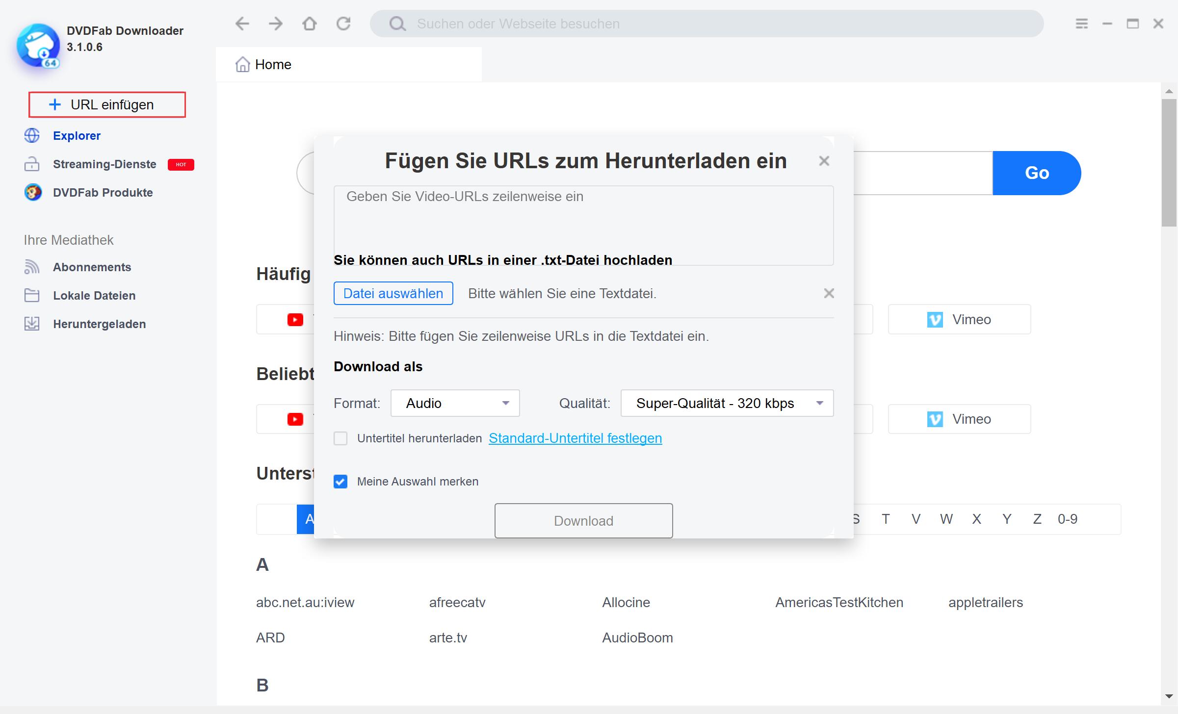Go back using the back arrow

point(242,24)
